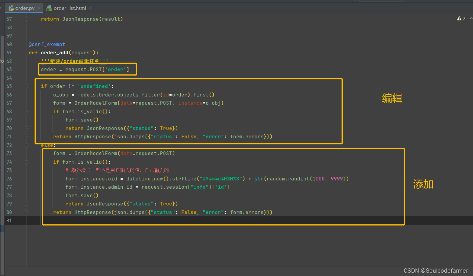Click the docstring on line 62
This screenshot has width=473, height=276.
point(74,61)
